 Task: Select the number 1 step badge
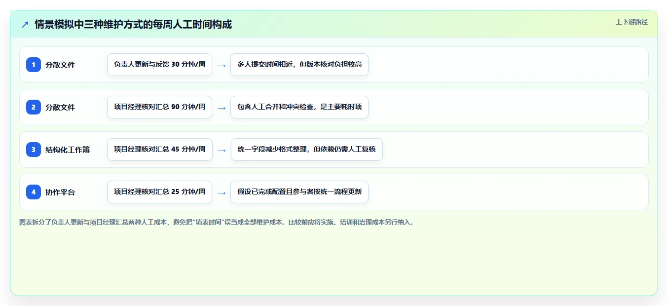34,65
